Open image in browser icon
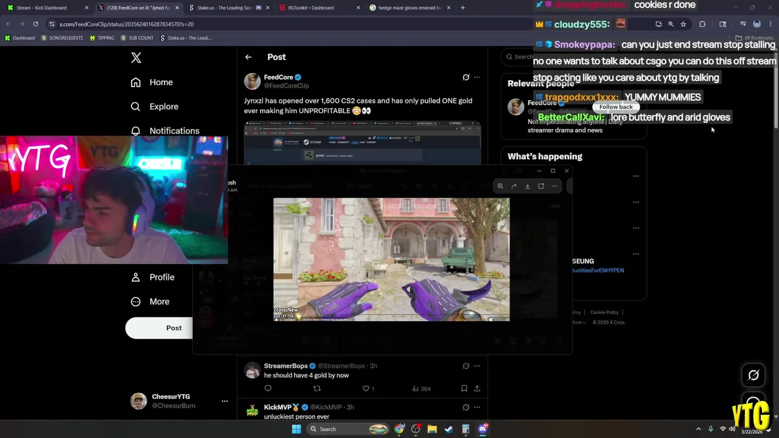Screen dimensions: 779x438 (541, 186)
